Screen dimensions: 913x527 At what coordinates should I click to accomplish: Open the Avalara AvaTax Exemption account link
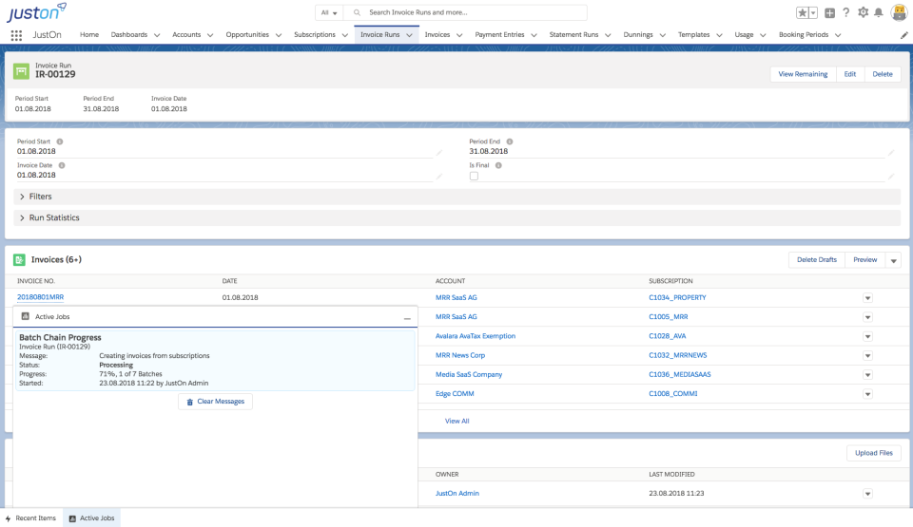tap(476, 336)
